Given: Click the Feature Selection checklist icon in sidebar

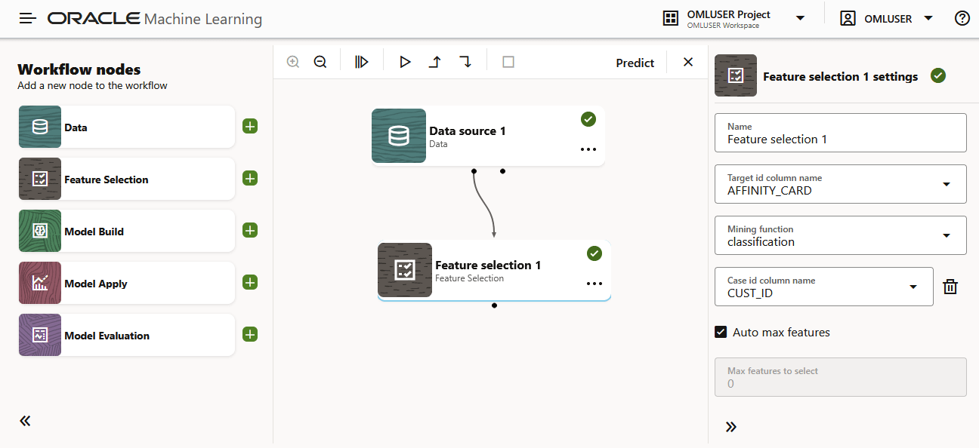Looking at the screenshot, I should pos(40,179).
